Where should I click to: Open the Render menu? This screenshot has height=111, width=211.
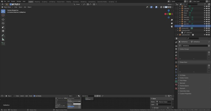click(x=13, y=2)
